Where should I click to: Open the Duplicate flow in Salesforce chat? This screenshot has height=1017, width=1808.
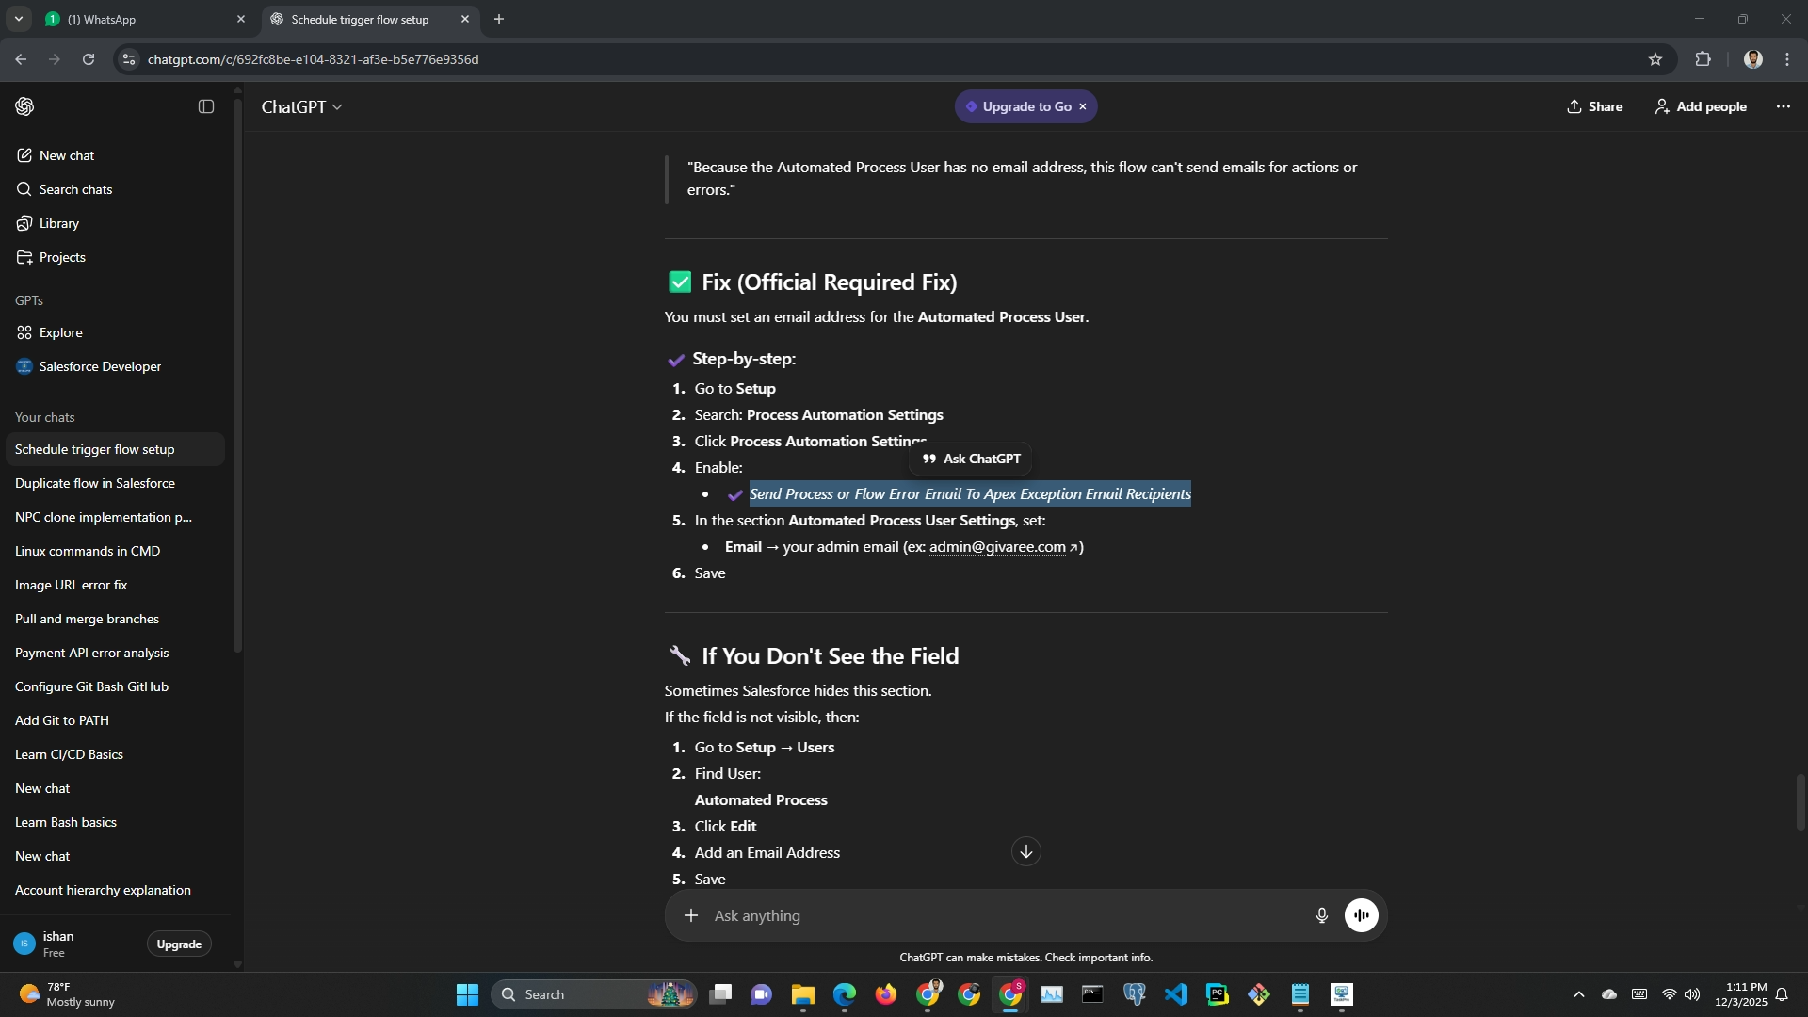click(x=95, y=483)
